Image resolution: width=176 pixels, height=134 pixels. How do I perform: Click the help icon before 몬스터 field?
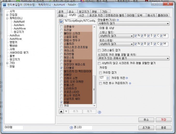(71, 128)
